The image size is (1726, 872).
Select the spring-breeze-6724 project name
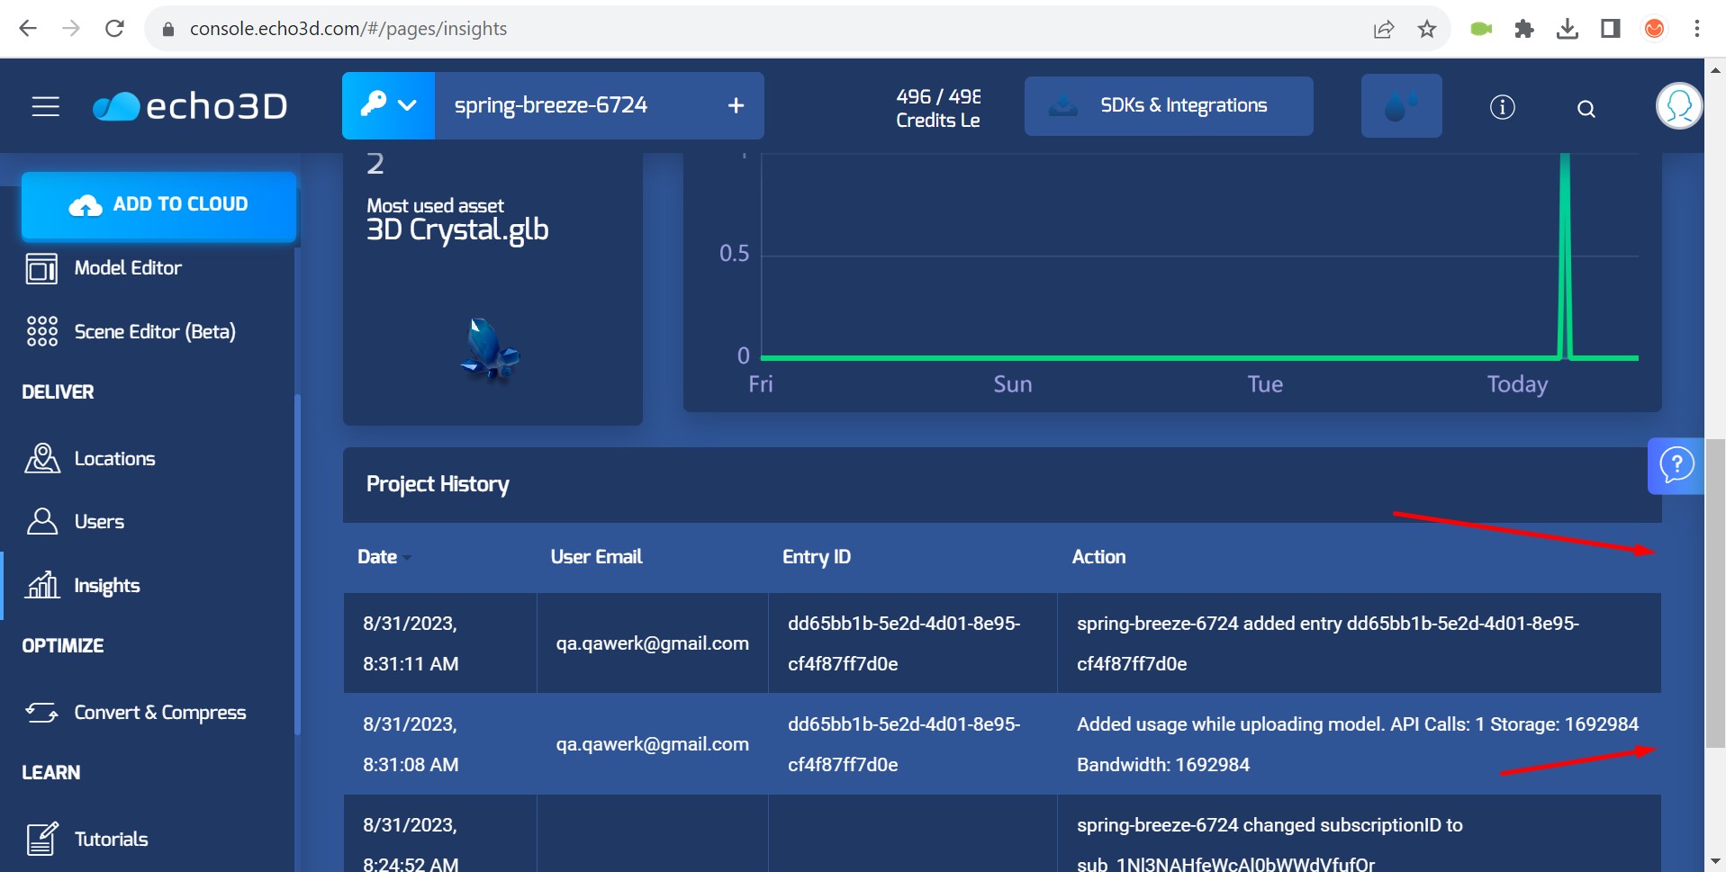pos(550,105)
